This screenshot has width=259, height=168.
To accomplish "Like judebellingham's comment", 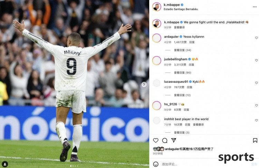I will coord(256,60).
